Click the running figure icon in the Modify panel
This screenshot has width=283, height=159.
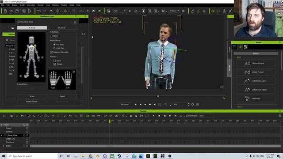240,47
